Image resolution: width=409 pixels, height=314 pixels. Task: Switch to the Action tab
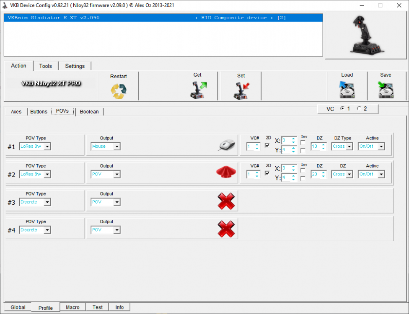(x=18, y=66)
